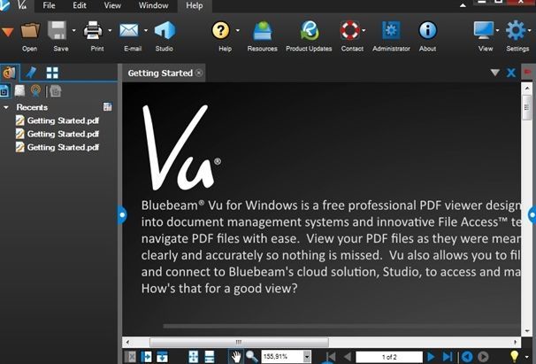Click the list view icon beside Recents
Viewport: 536px width, 364px height.
(107, 107)
